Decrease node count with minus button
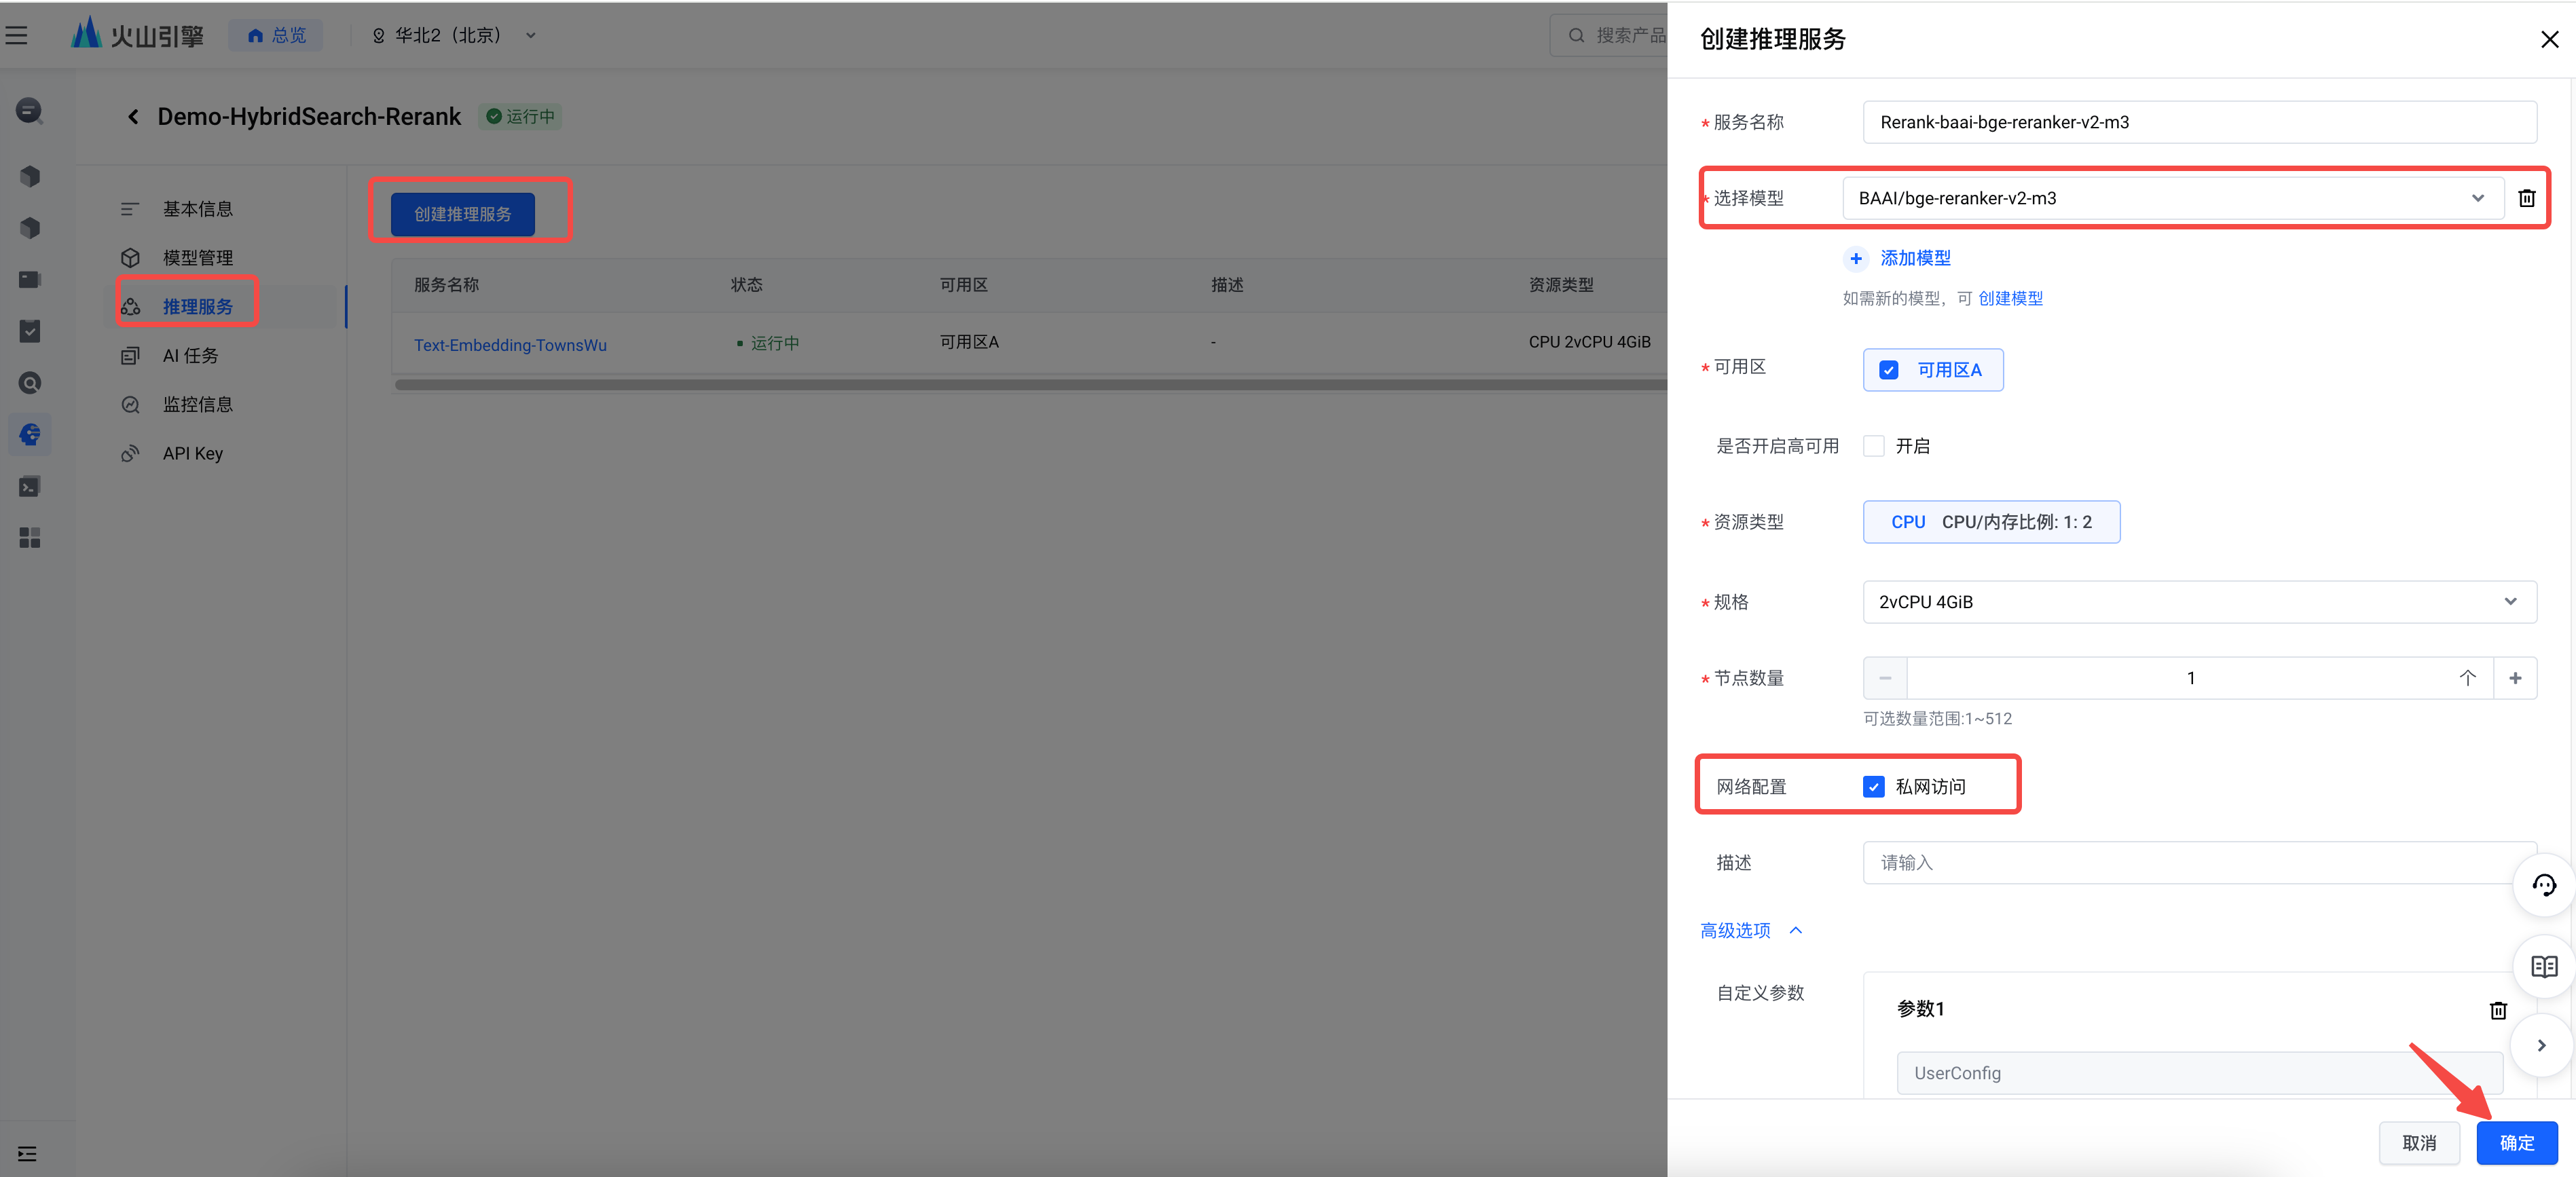The width and height of the screenshot is (2576, 1177). pos(1885,678)
